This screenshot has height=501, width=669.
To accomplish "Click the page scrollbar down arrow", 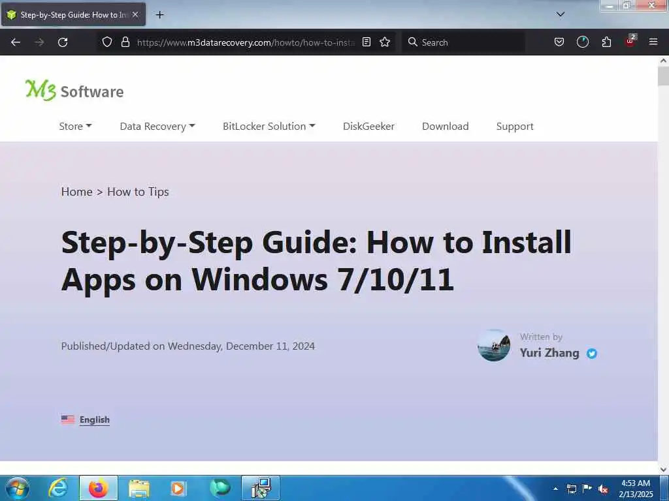I will pyautogui.click(x=663, y=470).
